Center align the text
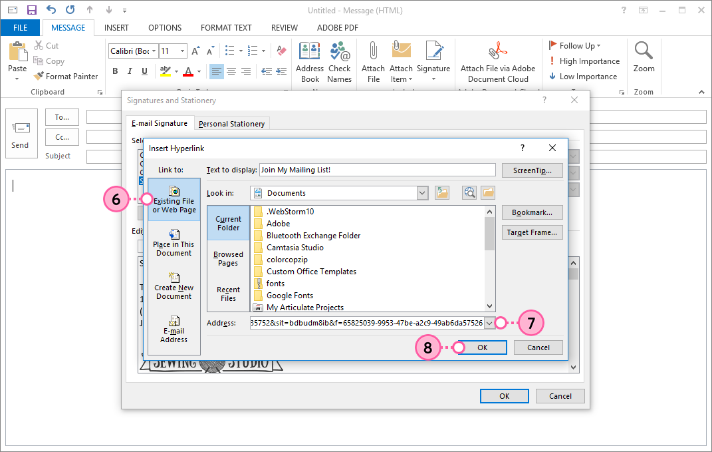Viewport: 712px width, 452px height. click(x=231, y=71)
